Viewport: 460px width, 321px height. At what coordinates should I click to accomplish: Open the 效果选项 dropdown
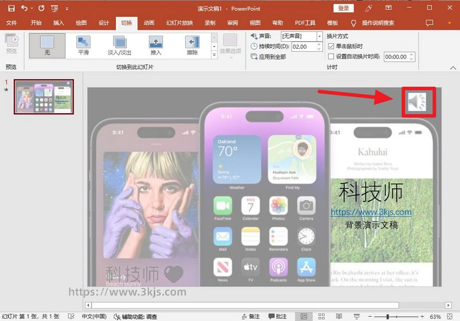[x=231, y=46]
